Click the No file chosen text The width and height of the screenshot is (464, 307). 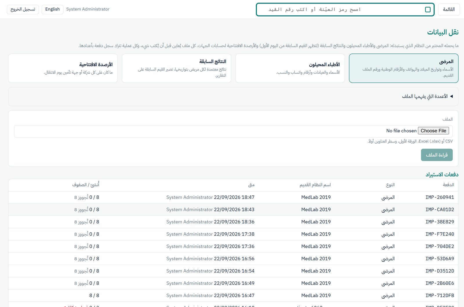click(401, 131)
